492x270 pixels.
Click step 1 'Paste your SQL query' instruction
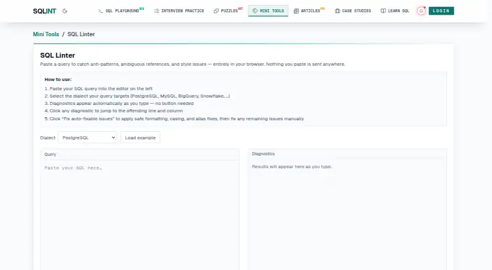pyautogui.click(x=98, y=88)
